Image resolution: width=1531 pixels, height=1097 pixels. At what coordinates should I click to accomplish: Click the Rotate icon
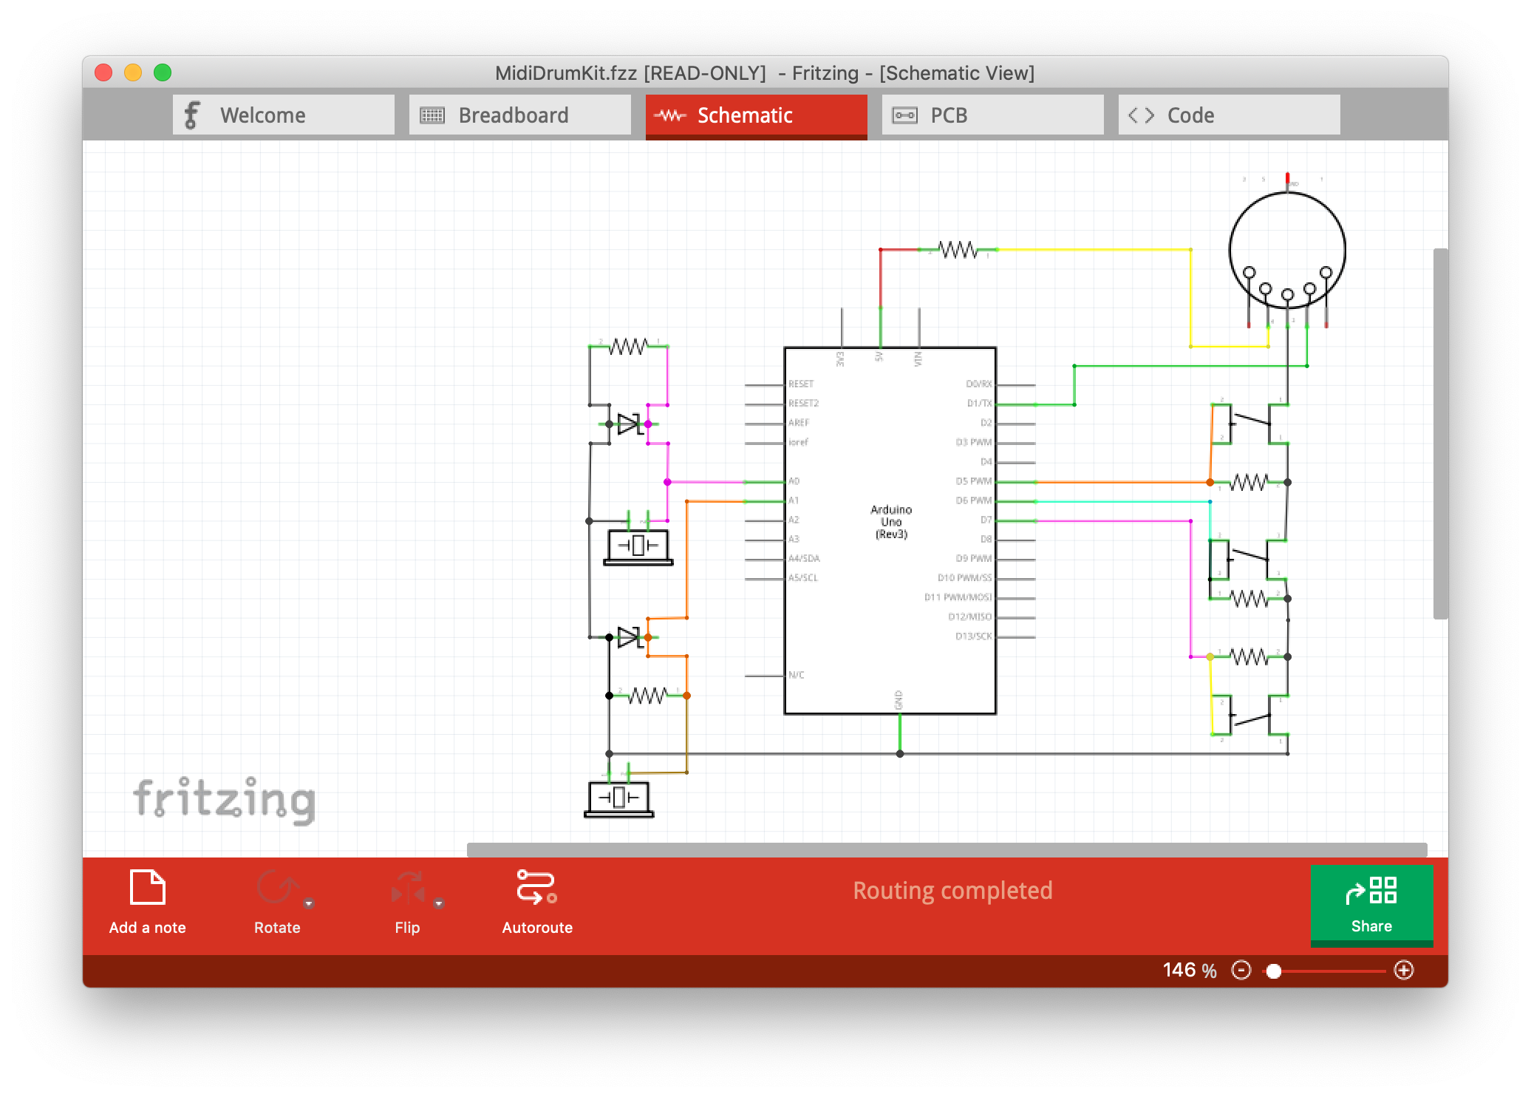(277, 887)
